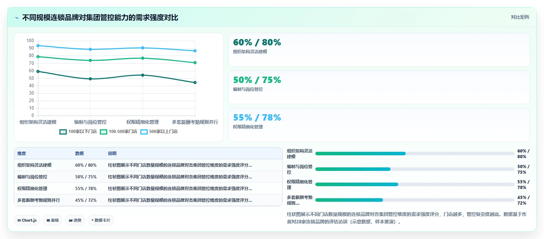Click the 100-500家门店 point above 编制与岗位管控
The height and width of the screenshot is (239, 544).
point(90,61)
